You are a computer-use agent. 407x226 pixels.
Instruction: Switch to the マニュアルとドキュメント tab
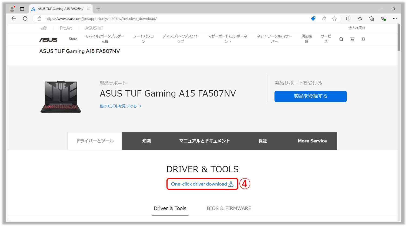point(205,141)
